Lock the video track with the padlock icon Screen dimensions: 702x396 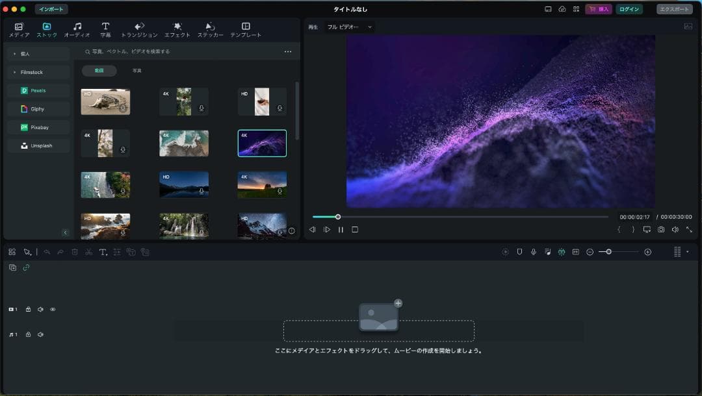click(28, 310)
